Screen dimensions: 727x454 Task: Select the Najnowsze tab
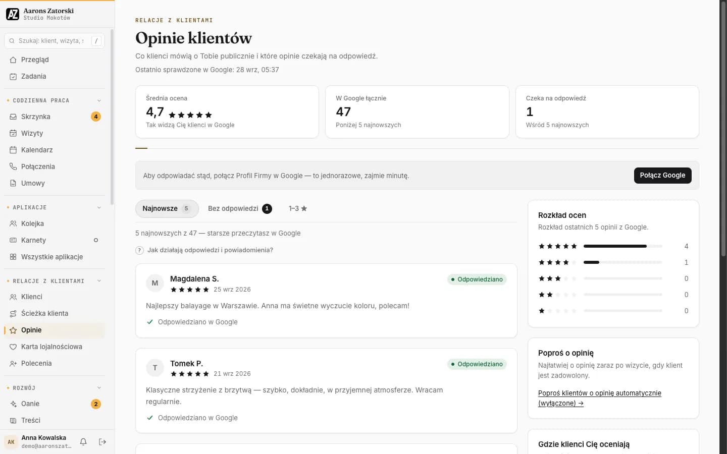(167, 208)
